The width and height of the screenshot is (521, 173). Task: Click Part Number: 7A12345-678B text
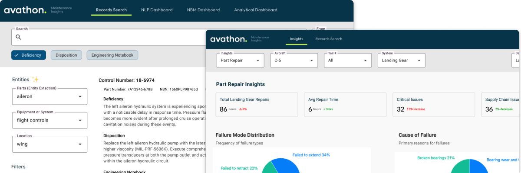click(128, 90)
